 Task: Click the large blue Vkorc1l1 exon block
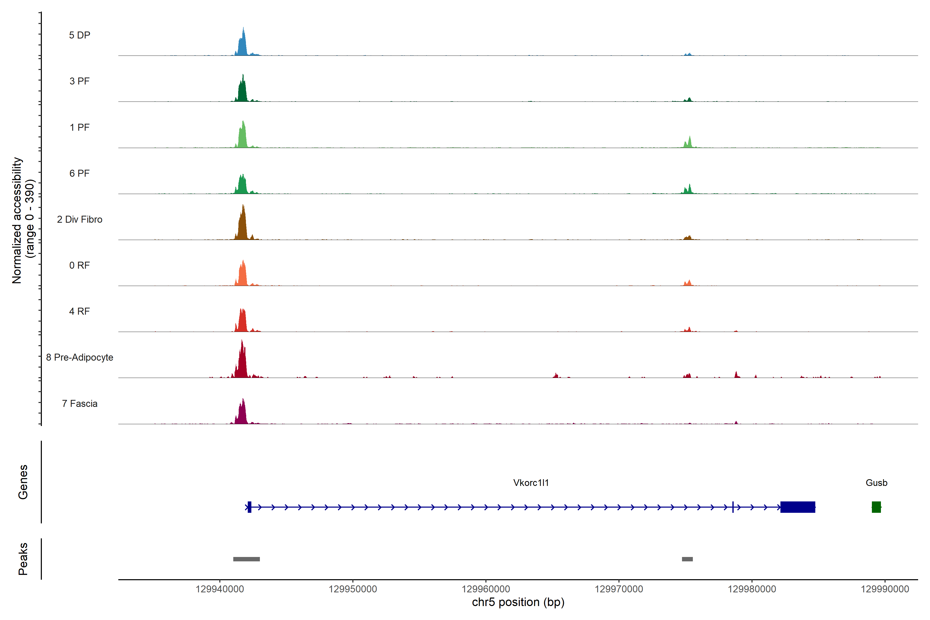[x=797, y=507]
